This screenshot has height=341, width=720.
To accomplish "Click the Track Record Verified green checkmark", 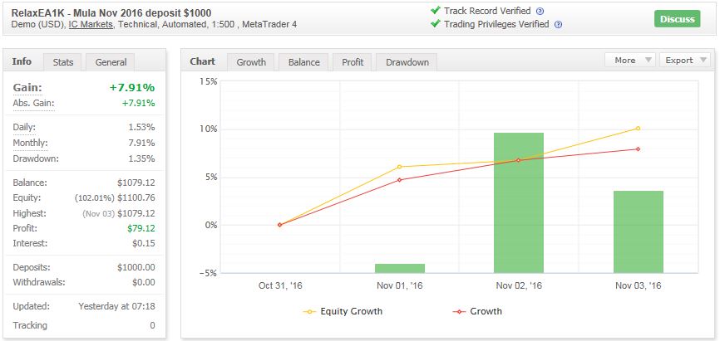I will pos(436,11).
